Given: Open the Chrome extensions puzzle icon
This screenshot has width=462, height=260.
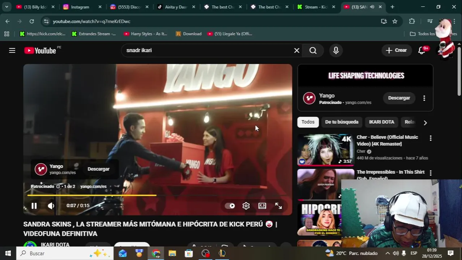Looking at the screenshot, I should [412, 21].
